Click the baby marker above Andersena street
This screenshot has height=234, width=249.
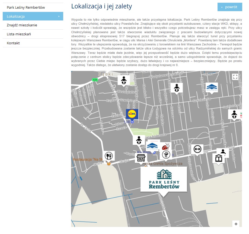tap(139, 141)
